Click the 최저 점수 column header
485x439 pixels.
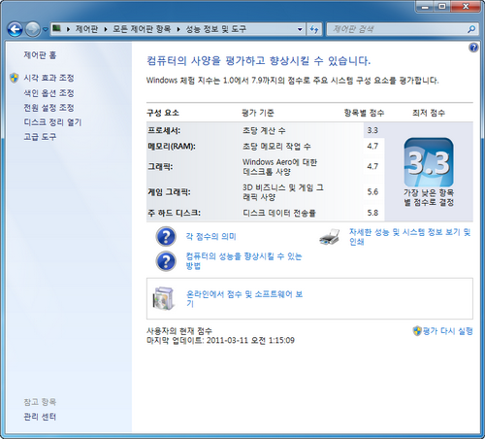[429, 113]
